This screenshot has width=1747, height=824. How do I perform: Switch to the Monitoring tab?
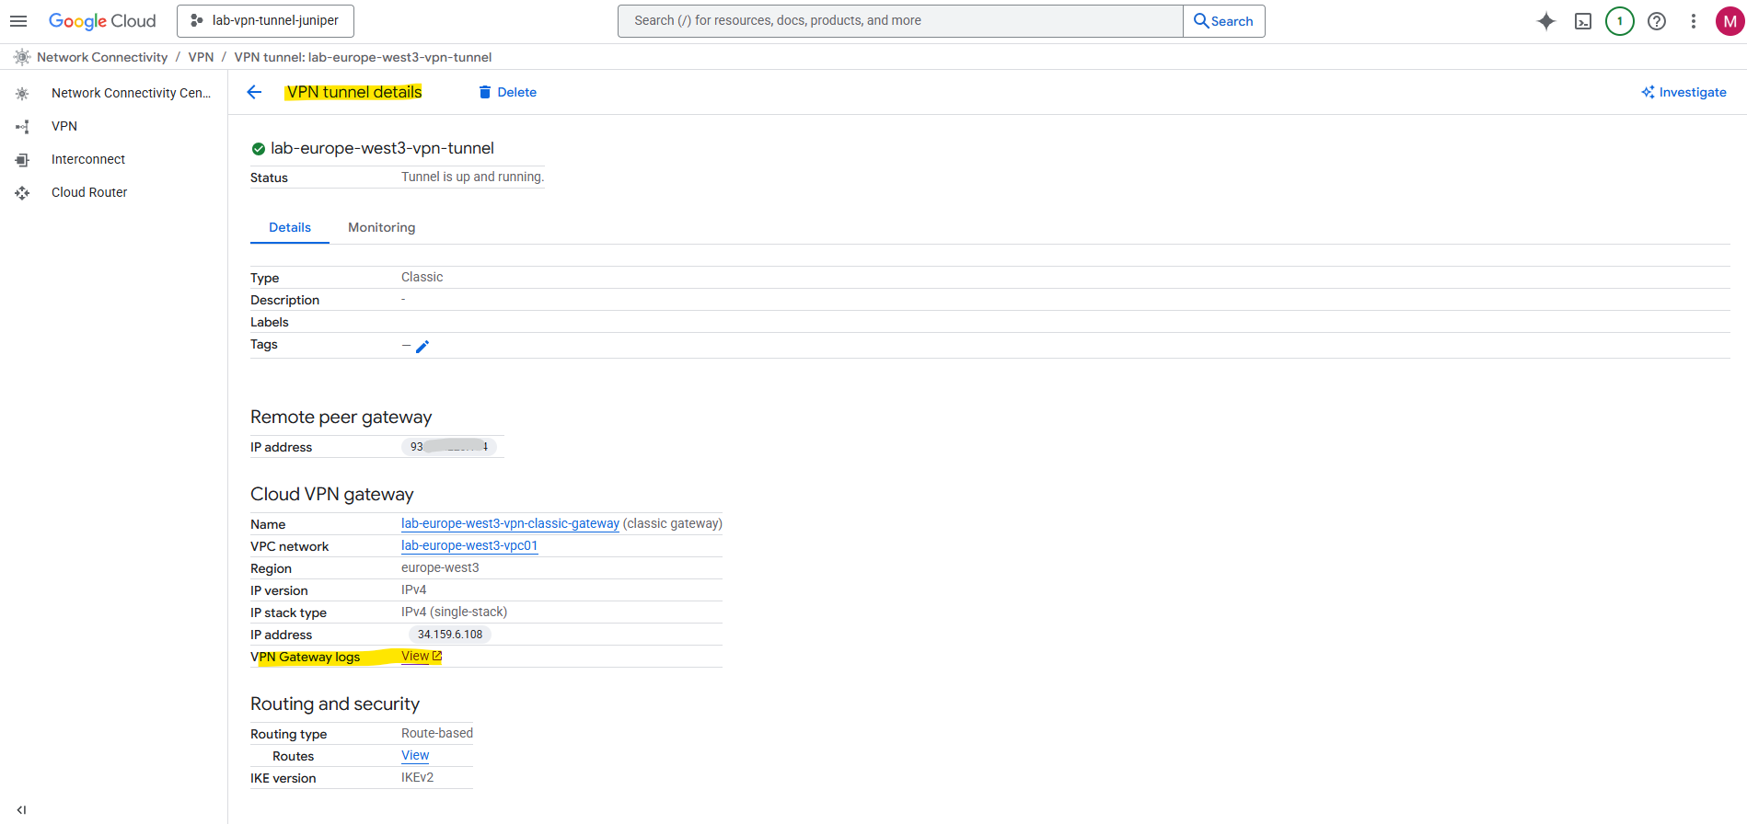381,227
